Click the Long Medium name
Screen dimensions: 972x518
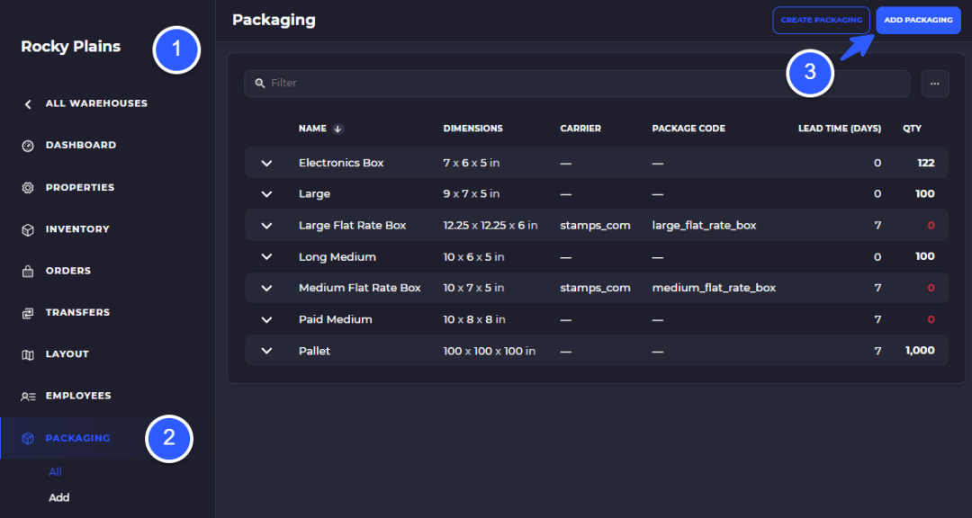pyautogui.click(x=337, y=256)
